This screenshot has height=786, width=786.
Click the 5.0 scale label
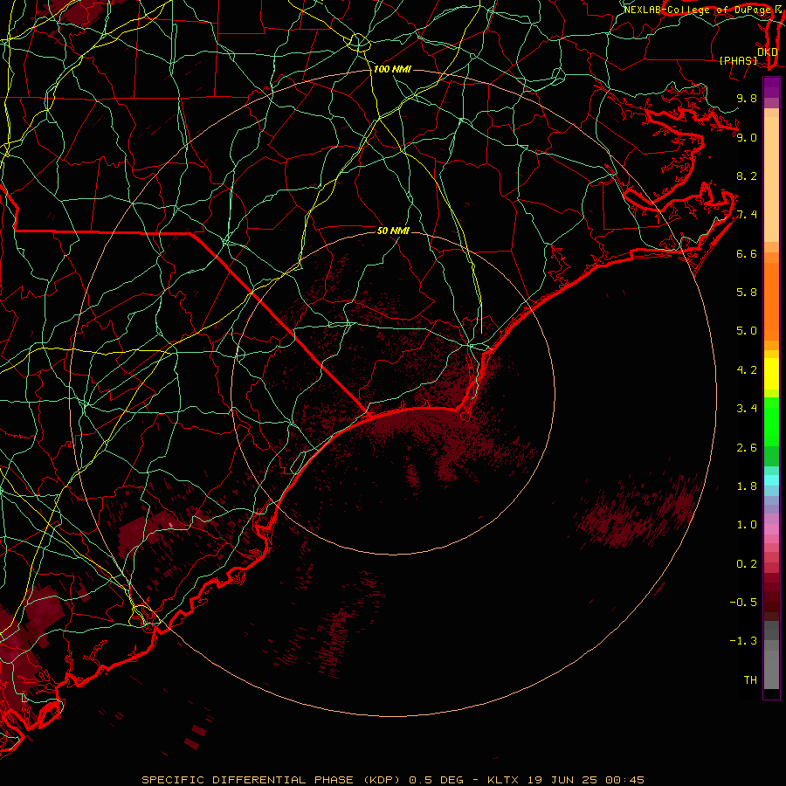[747, 331]
